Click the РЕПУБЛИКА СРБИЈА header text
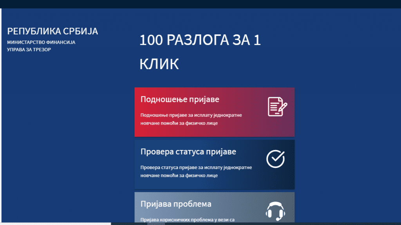Image resolution: width=401 pixels, height=225 pixels. point(52,31)
